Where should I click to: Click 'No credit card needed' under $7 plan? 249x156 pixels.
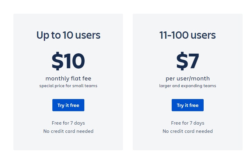188,131
